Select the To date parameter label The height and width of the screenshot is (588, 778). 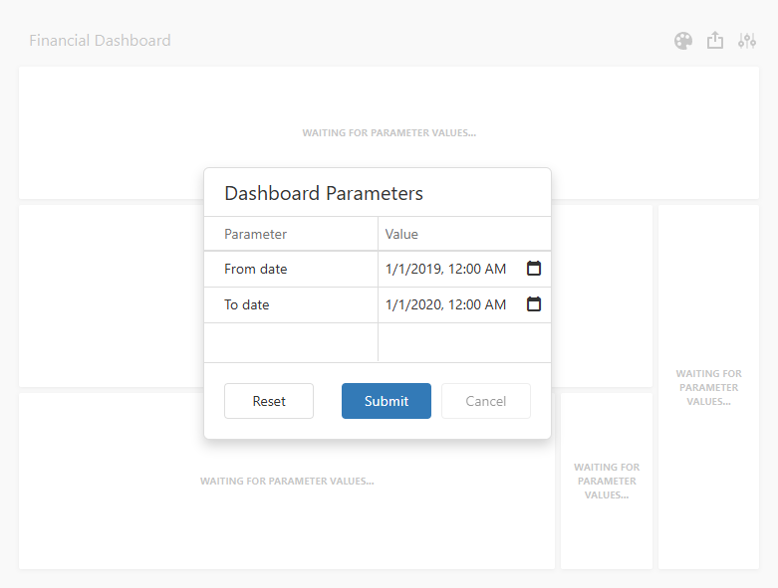(x=247, y=304)
